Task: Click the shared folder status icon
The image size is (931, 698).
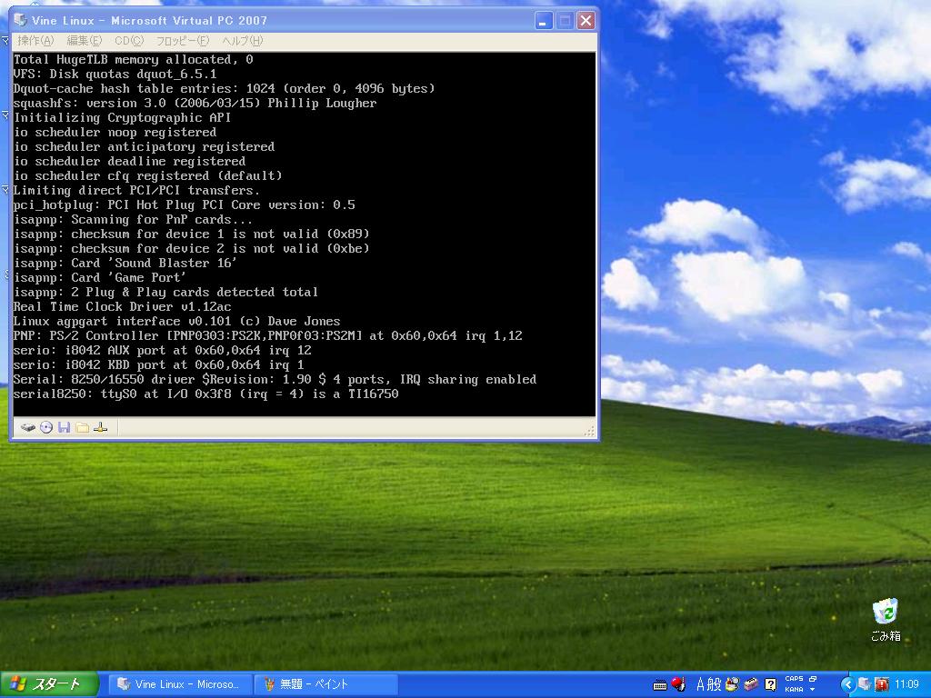Action: pos(83,427)
